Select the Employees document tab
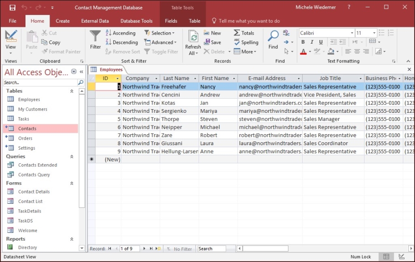This screenshot has height=262, width=415. click(107, 70)
